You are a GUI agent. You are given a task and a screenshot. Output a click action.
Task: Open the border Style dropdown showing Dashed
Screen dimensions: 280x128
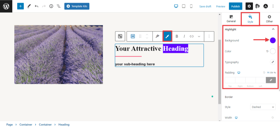(263, 107)
